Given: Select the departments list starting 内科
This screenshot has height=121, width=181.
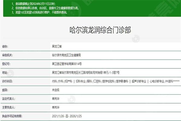Looking at the screenshot, I should click(x=116, y=81).
